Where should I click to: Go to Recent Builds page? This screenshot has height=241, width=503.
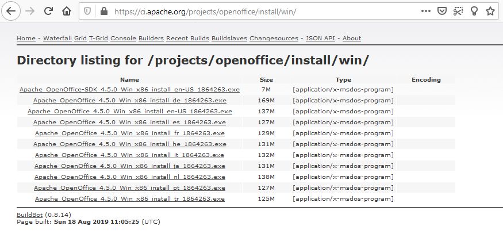click(187, 39)
